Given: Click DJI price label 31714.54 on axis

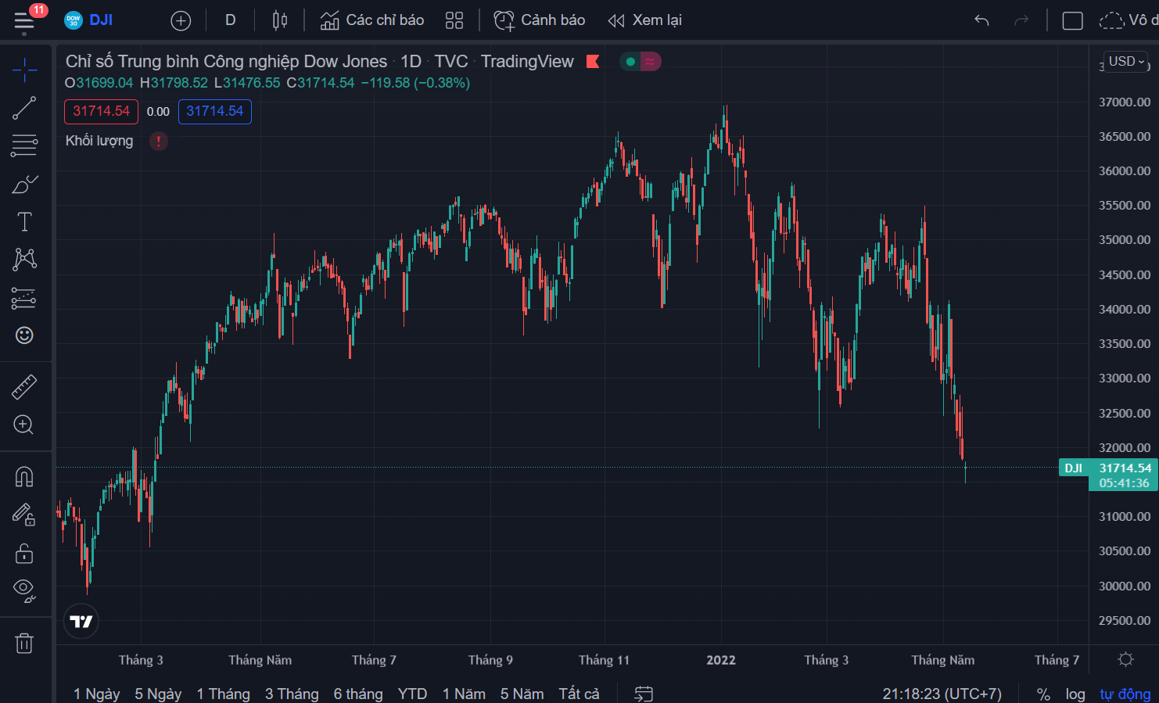Looking at the screenshot, I should [1107, 468].
